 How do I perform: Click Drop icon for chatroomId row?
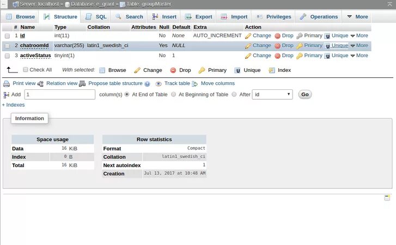click(x=278, y=46)
